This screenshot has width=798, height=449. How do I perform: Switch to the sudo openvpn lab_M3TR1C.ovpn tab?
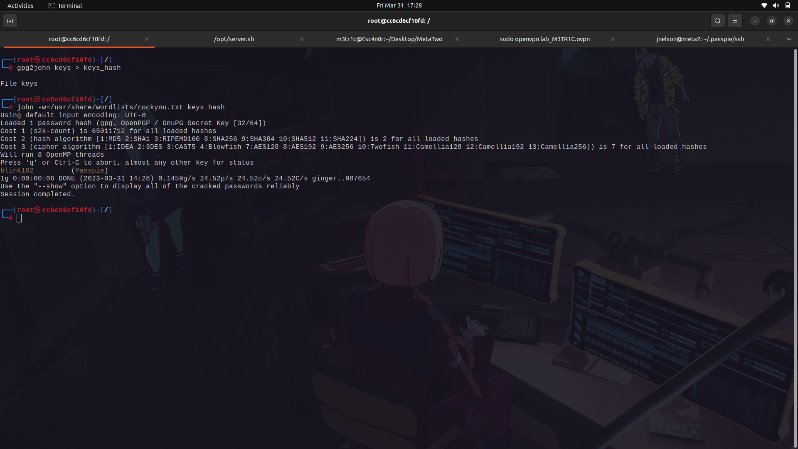coord(544,39)
